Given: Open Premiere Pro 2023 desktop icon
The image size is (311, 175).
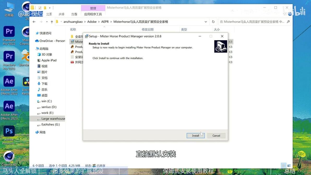Looking at the screenshot, I should 9,61.
